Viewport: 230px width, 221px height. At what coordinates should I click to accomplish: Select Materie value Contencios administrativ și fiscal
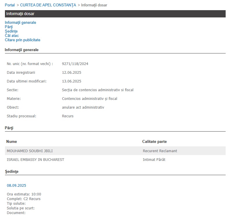pos(90,98)
